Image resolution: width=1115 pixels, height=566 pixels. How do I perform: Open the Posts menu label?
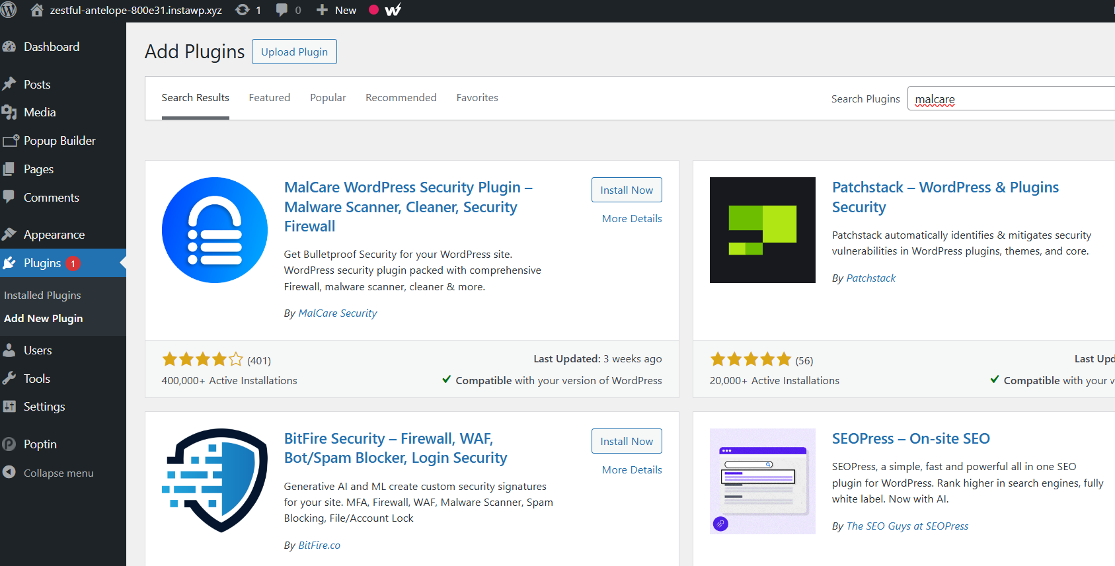coord(37,85)
